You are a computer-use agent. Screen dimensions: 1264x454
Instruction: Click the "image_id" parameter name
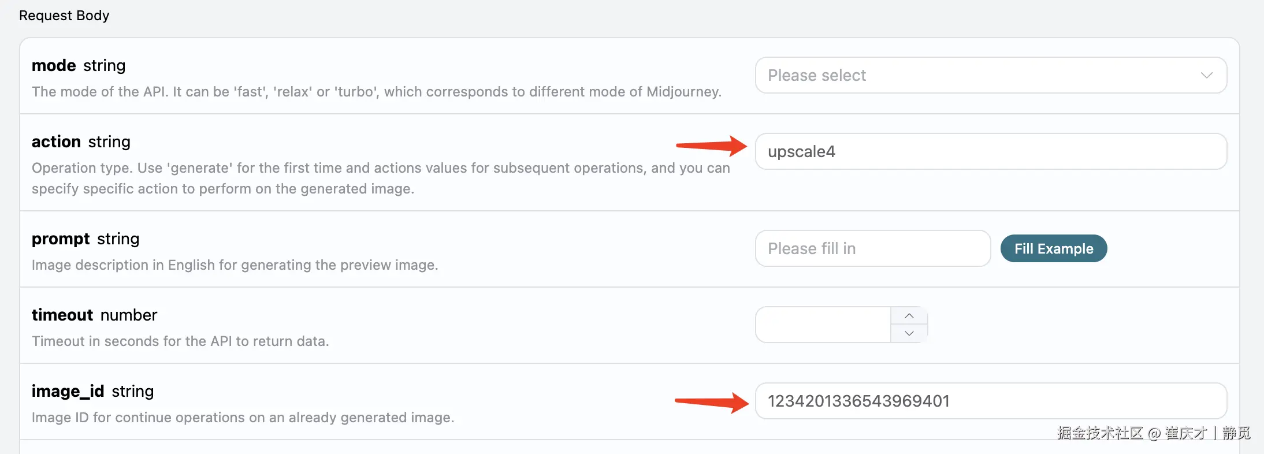[x=68, y=392]
